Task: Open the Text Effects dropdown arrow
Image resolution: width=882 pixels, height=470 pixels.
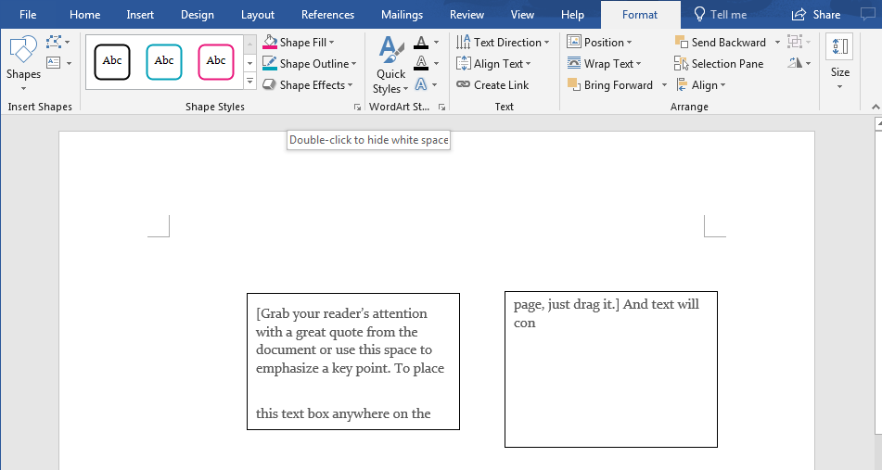Action: [435, 85]
